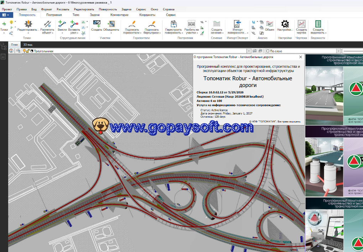Click the scissors icon in Структурные линии group
Viewport: 363px width, 252px height.
pos(84,34)
